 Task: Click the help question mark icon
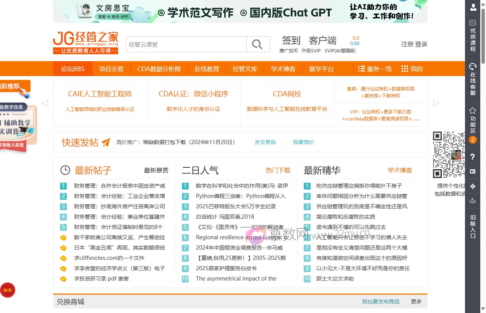473,157
